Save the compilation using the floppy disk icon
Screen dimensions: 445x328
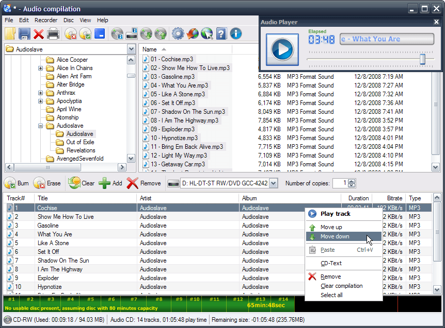click(x=24, y=33)
